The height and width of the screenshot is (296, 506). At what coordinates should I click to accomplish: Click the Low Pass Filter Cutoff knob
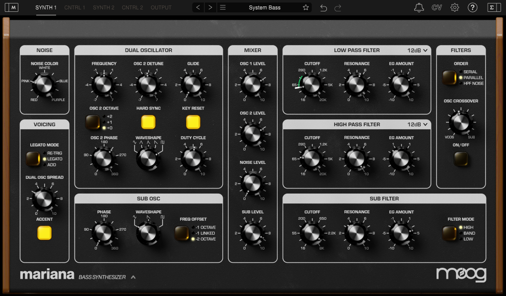point(312,85)
